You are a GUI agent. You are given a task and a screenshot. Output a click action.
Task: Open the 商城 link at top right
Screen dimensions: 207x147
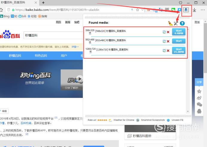pos(197,22)
